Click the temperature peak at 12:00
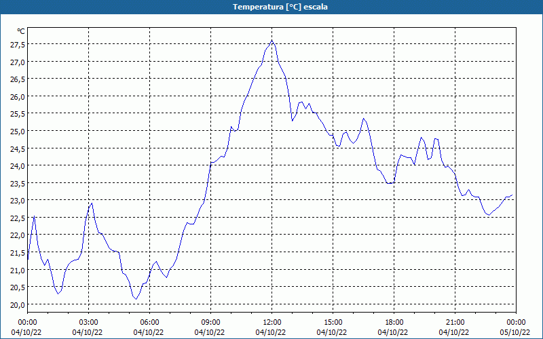 [272, 40]
